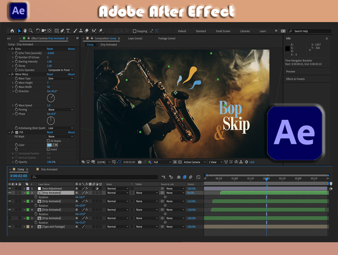Viewport: 338px width, 255px height.
Task: Select the Pan Behind anchor point tool
Action: (x=49, y=31)
